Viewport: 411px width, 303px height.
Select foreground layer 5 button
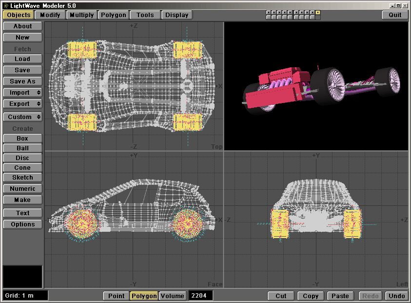[290, 12]
